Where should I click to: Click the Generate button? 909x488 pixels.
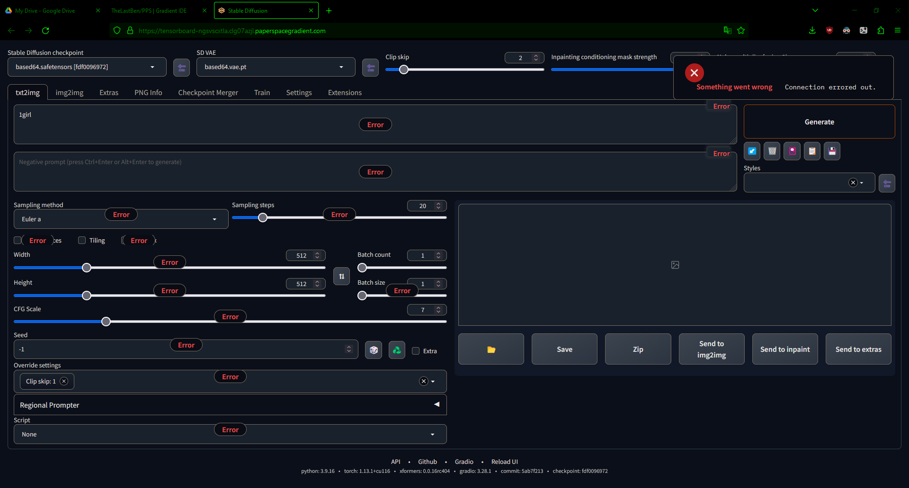click(x=819, y=122)
